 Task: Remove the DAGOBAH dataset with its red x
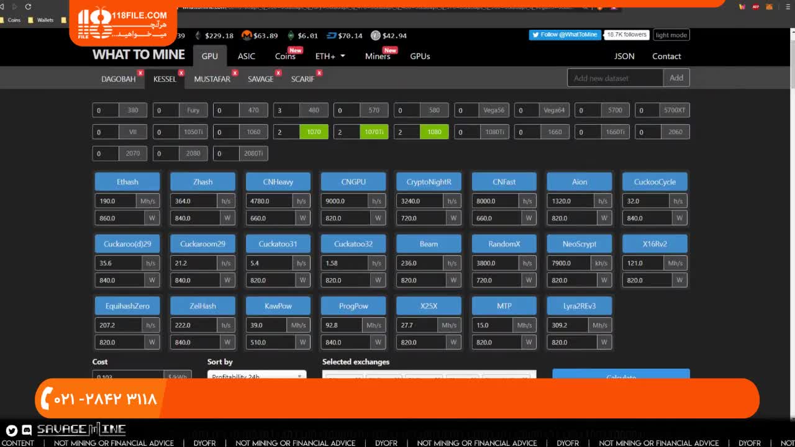tap(140, 73)
